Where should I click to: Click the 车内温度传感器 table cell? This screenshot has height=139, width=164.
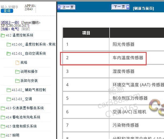point(128,58)
